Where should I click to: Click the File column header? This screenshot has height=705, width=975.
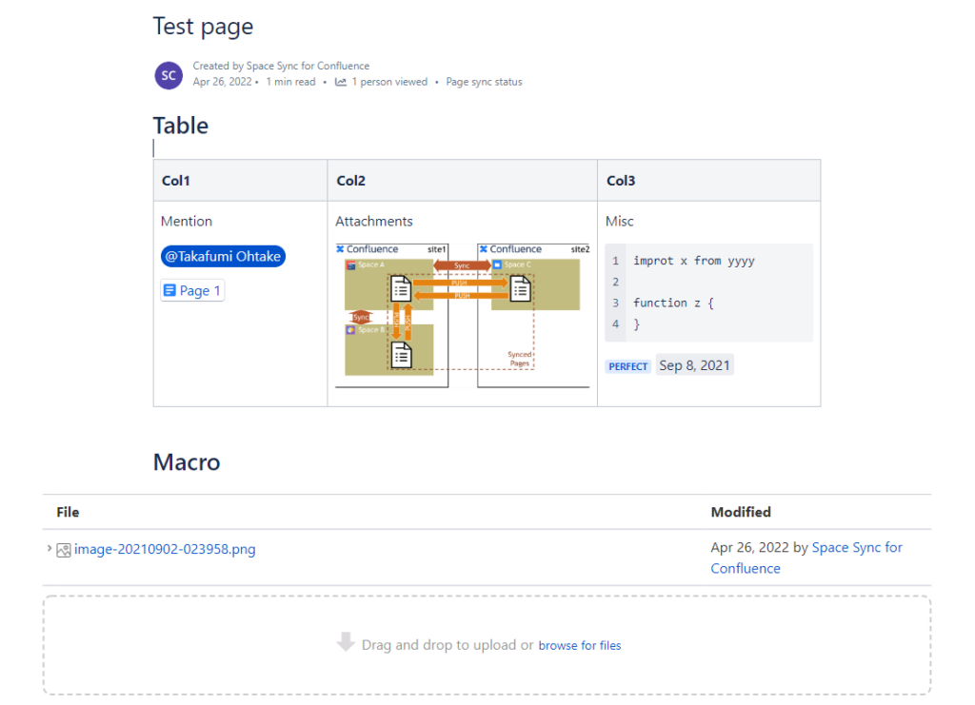tap(68, 513)
